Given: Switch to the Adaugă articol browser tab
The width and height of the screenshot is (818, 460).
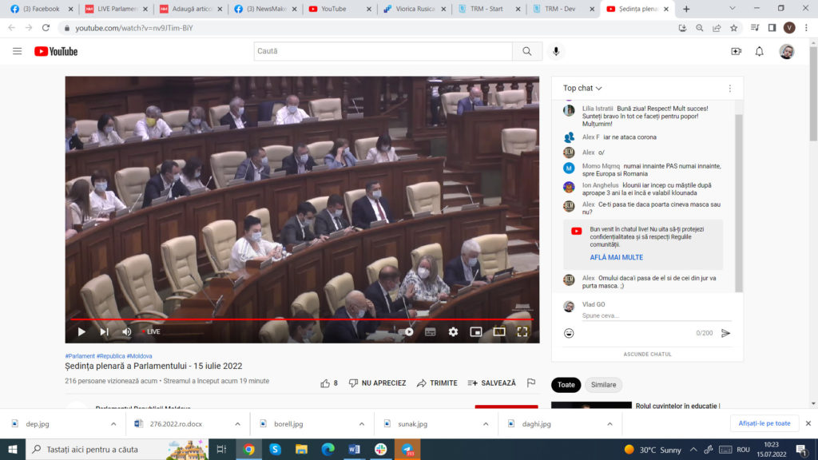Looking at the screenshot, I should coord(190,9).
